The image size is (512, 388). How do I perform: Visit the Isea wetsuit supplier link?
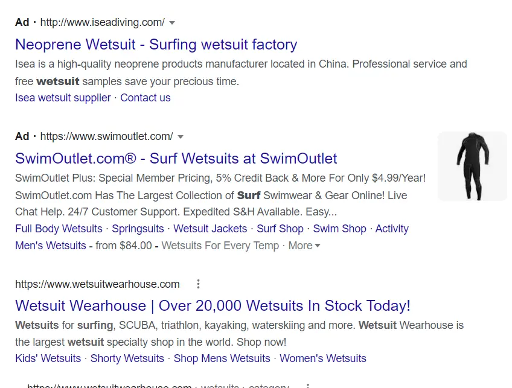pyautogui.click(x=63, y=98)
